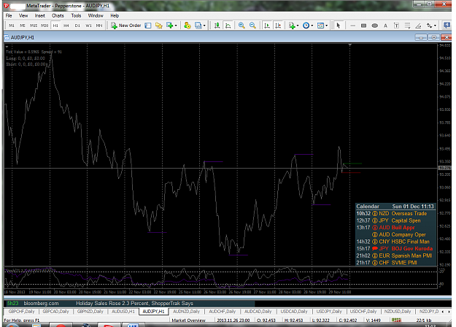Select the Cursor arrow tool

(338, 26)
